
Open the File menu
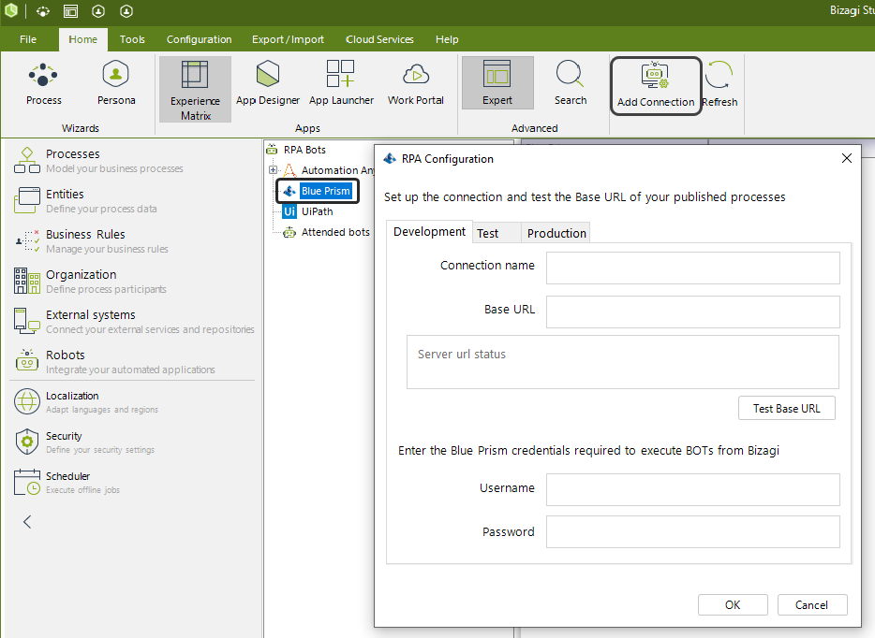28,39
